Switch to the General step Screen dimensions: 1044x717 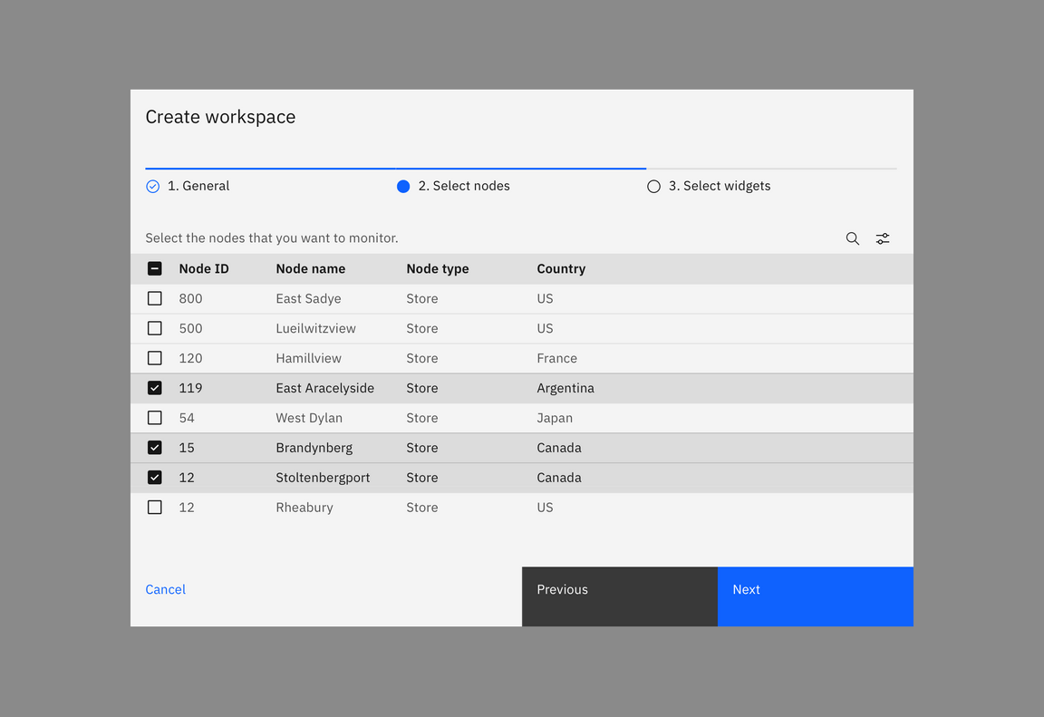198,186
